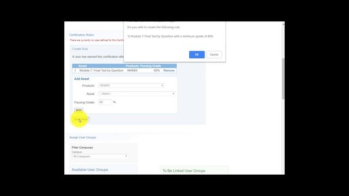This screenshot has width=349, height=196.
Task: Click the Asset column header
Action: pyautogui.click(x=82, y=66)
